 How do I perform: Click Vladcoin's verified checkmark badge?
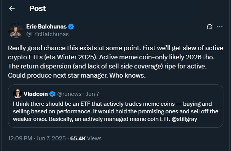tap(52, 94)
